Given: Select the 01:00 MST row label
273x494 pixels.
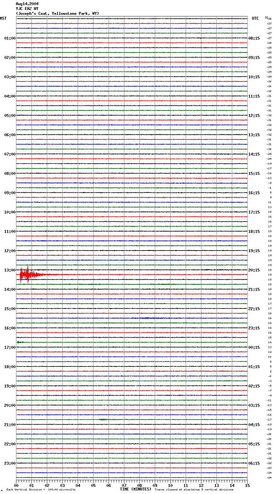Looking at the screenshot, I should coord(10,38).
